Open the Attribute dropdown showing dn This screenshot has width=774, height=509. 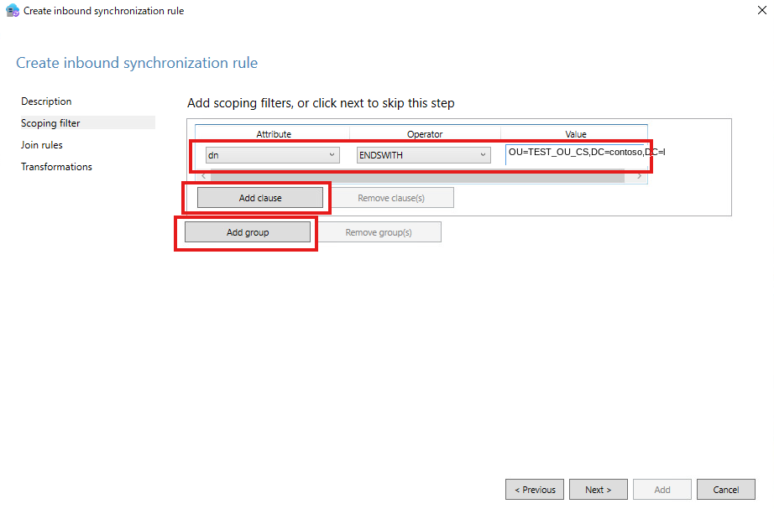point(273,155)
